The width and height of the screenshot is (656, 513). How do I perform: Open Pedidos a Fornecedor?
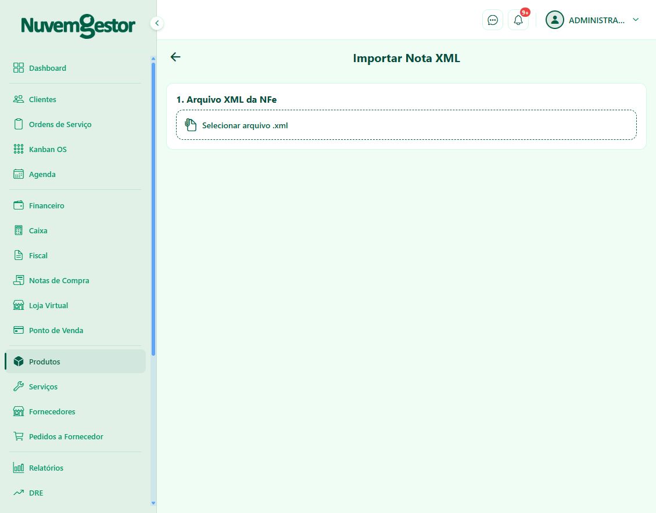76,436
